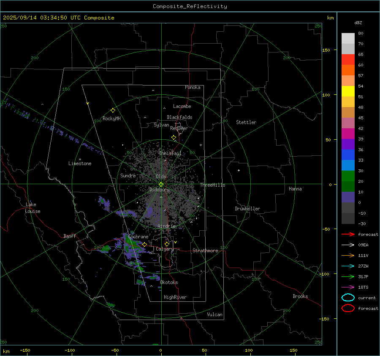The image size is (380, 356).
Task: Click the Limestone label
Action: [x=80, y=163]
